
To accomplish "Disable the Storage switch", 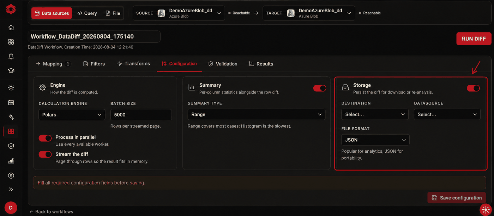I will tap(473, 88).
